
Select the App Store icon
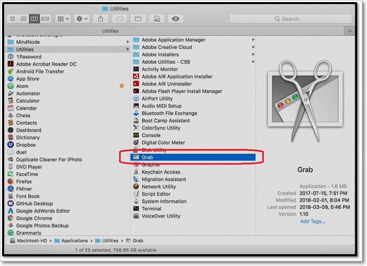pyautogui.click(x=10, y=79)
